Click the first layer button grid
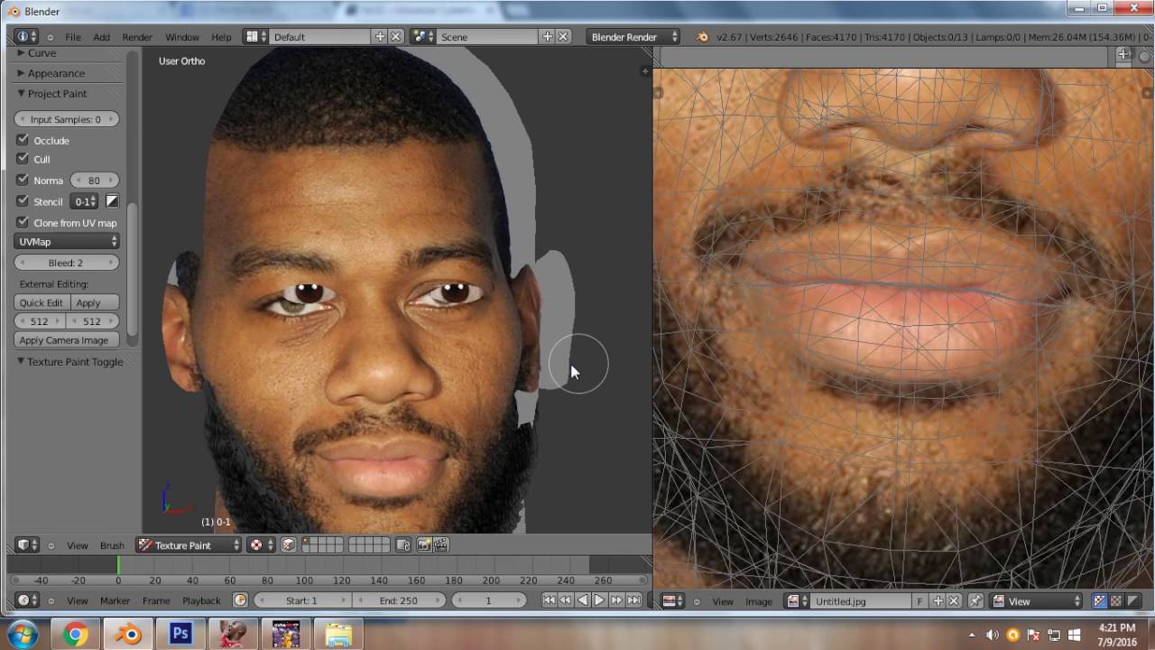Image resolution: width=1155 pixels, height=650 pixels. tap(323, 545)
